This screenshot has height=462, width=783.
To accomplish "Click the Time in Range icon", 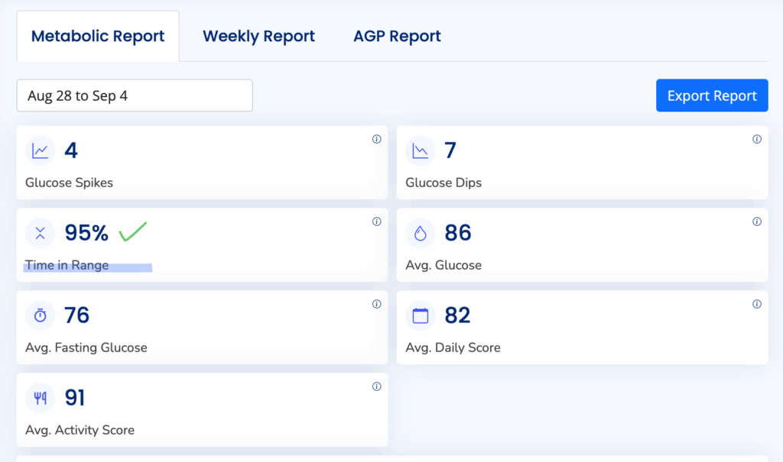I will 40,234.
